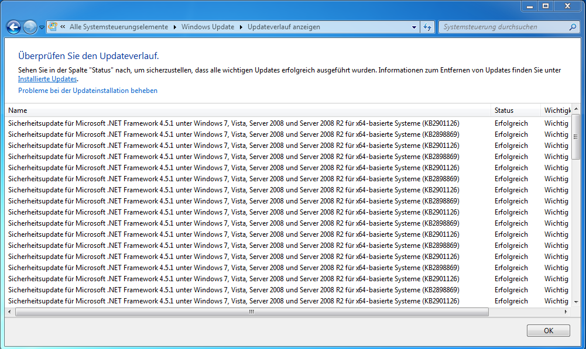This screenshot has width=586, height=349.
Task: Sort by the Status column header
Action: pyautogui.click(x=516, y=110)
